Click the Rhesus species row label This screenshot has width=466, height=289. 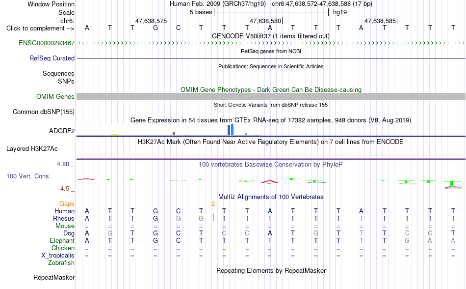pyautogui.click(x=64, y=218)
